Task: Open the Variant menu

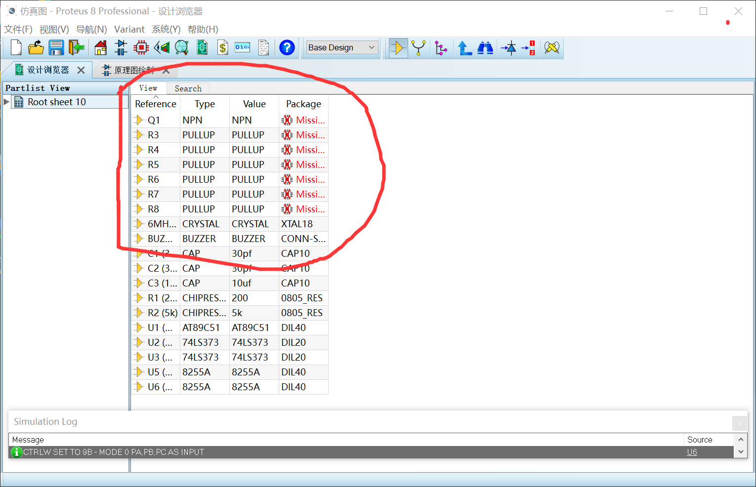Action: click(129, 29)
